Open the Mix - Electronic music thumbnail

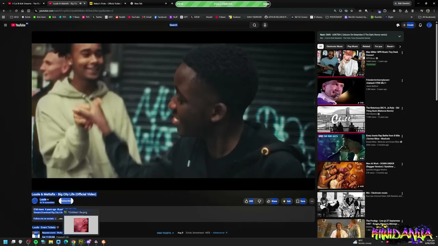tap(341, 204)
